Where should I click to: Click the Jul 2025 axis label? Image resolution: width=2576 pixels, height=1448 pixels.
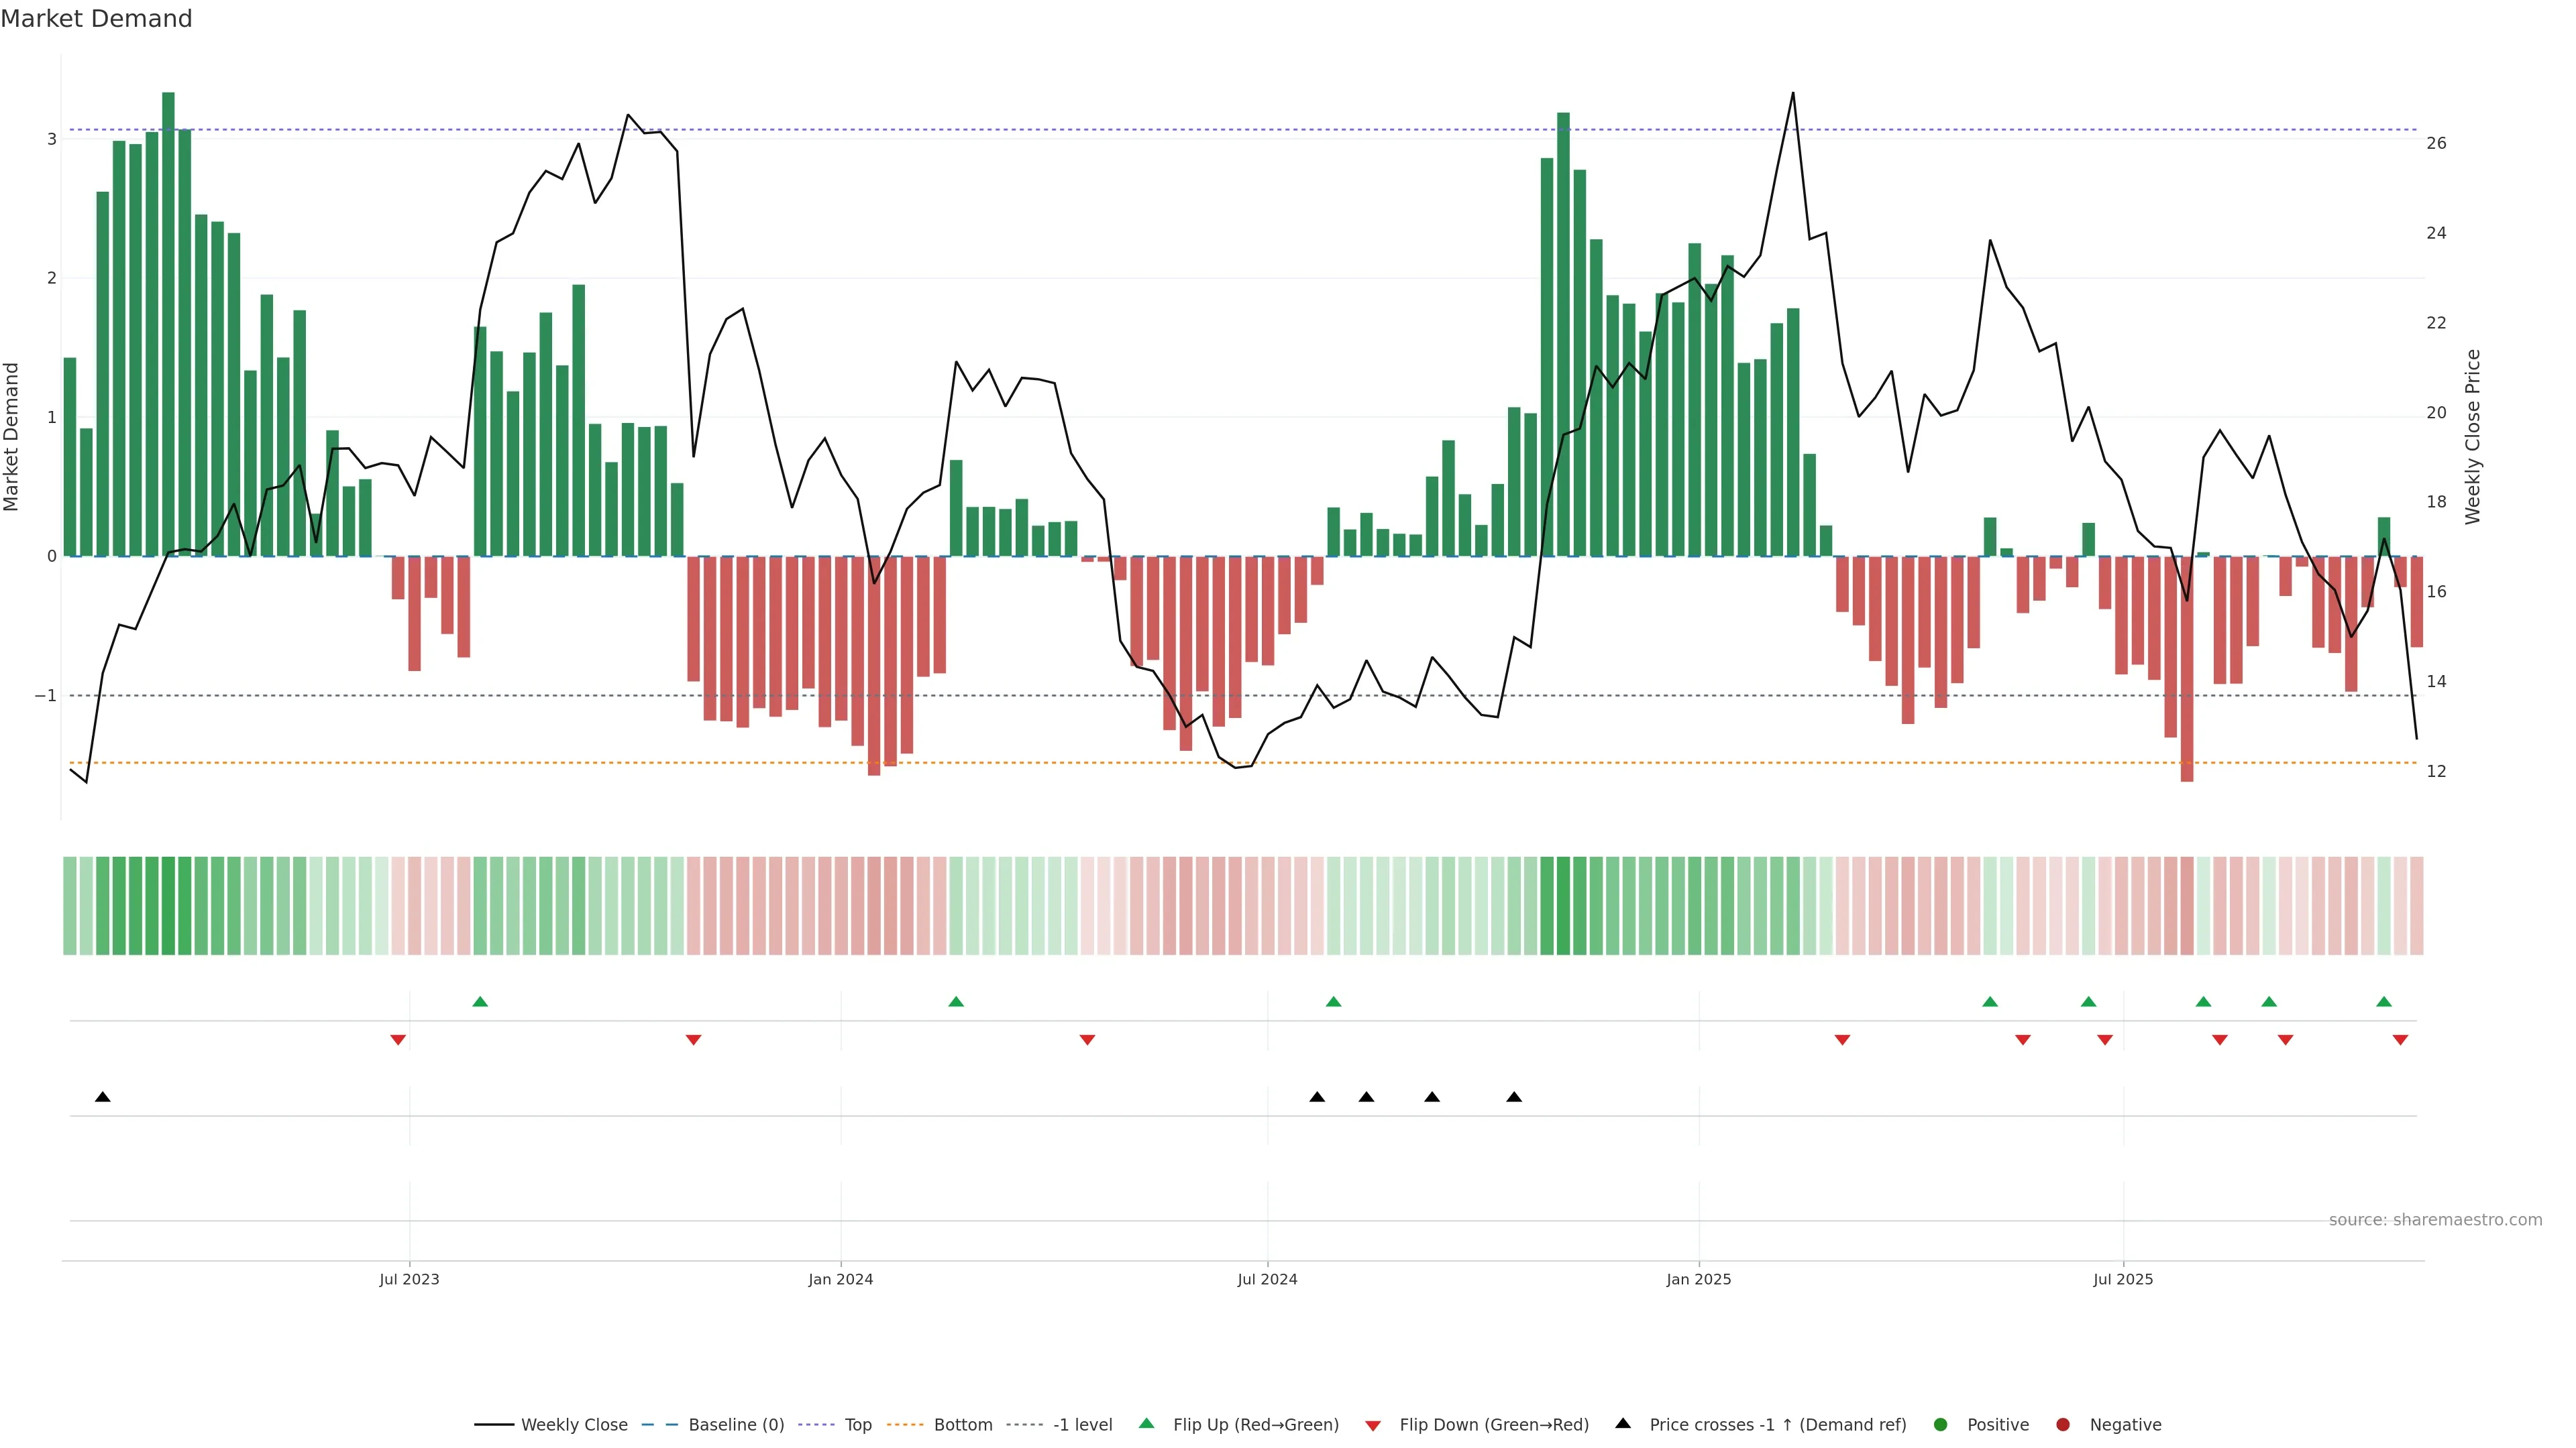click(2123, 1279)
